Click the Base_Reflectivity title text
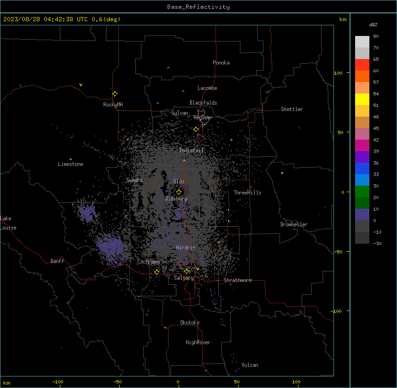Viewport: 397px width, 388px height. 198,7
